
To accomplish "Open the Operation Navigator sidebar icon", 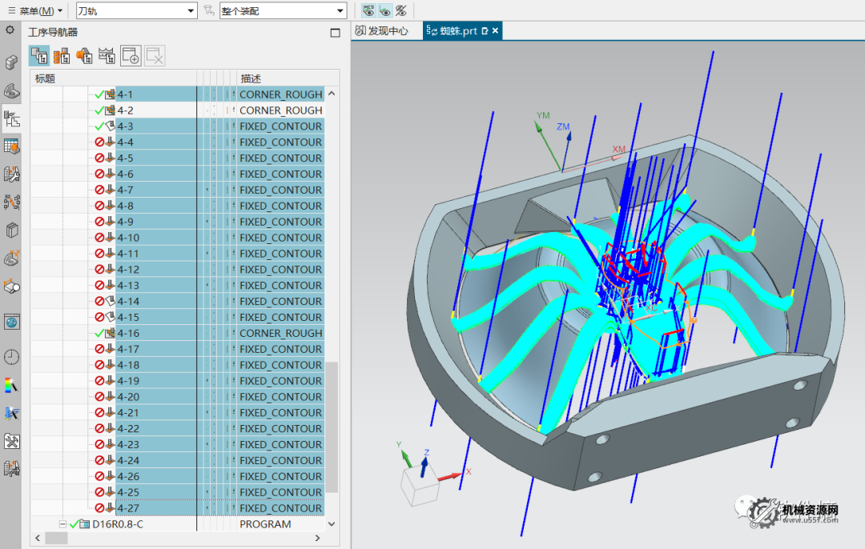I will coord(12,119).
